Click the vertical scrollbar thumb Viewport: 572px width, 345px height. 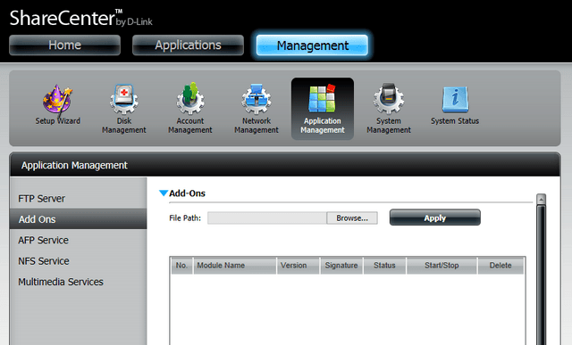click(541, 275)
